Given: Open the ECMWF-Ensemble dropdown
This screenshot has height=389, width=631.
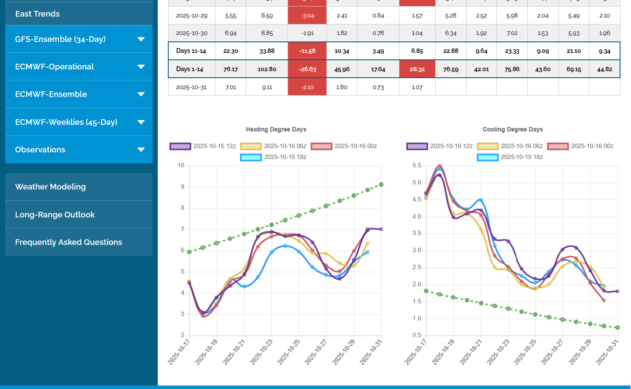Looking at the screenshot, I should 141,94.
